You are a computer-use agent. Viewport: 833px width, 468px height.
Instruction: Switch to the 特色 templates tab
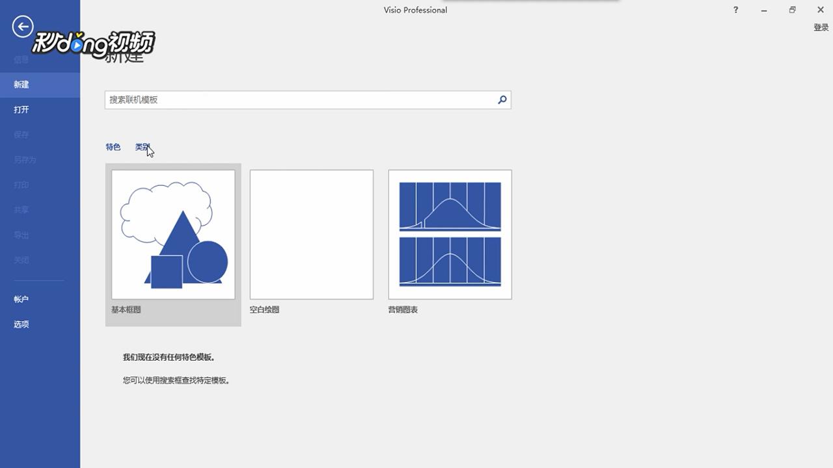[x=113, y=147]
